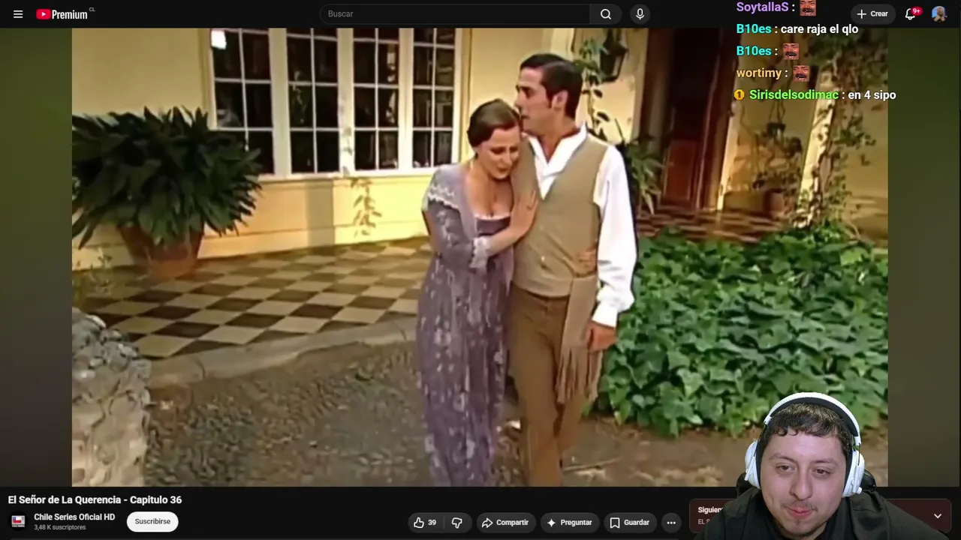961x540 pixels.
Task: Open Chile Series Oficial HD channel avatar
Action: pyautogui.click(x=18, y=521)
